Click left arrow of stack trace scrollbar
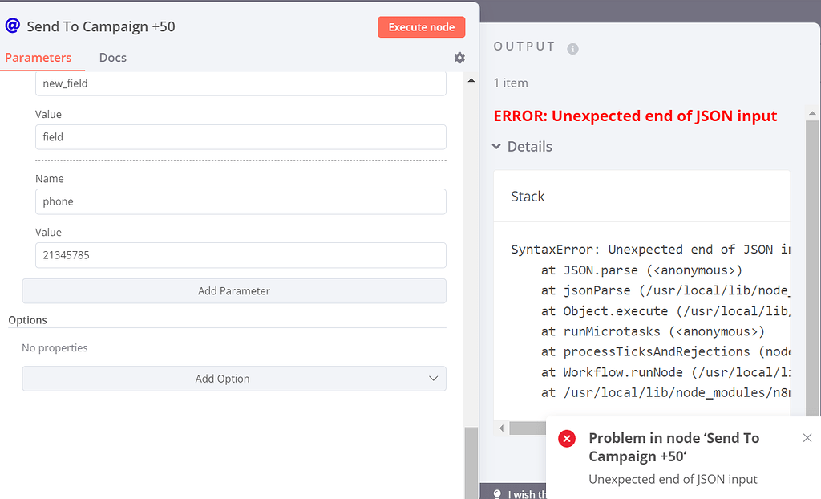Image resolution: width=821 pixels, height=499 pixels. (x=503, y=428)
